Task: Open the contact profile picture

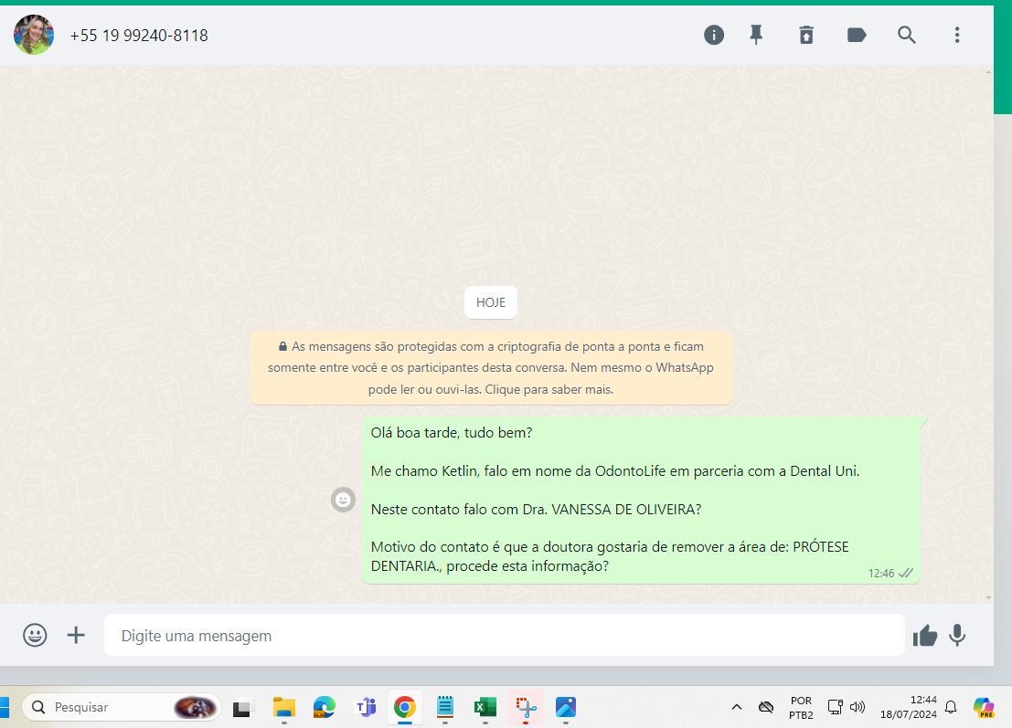Action: click(34, 35)
